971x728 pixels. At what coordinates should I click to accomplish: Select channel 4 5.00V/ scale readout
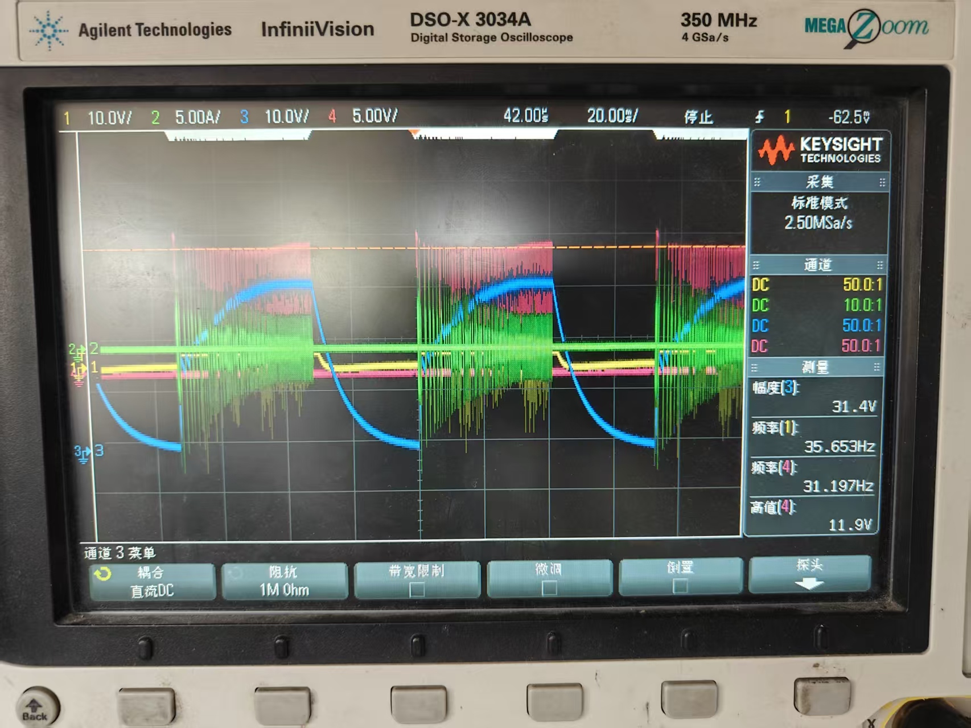[363, 116]
